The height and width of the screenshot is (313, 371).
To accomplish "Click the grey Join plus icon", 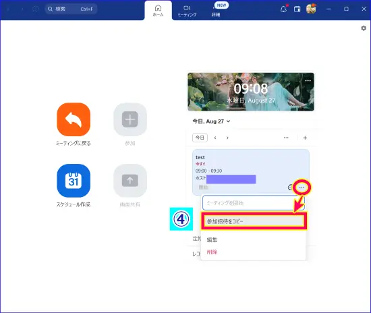I will pos(130,119).
